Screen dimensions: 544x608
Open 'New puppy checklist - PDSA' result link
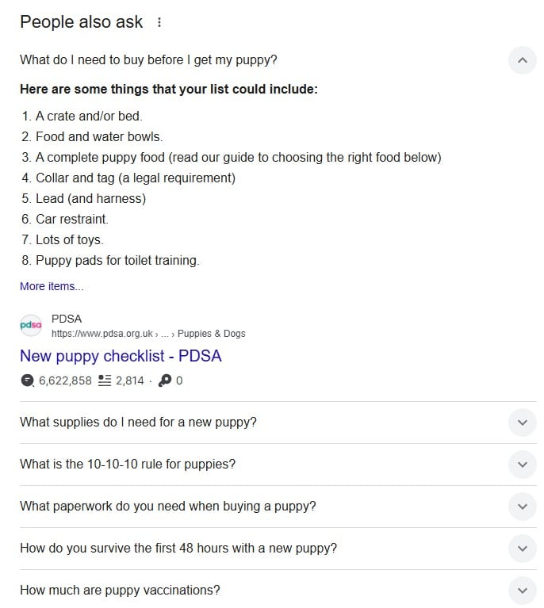[x=121, y=356]
